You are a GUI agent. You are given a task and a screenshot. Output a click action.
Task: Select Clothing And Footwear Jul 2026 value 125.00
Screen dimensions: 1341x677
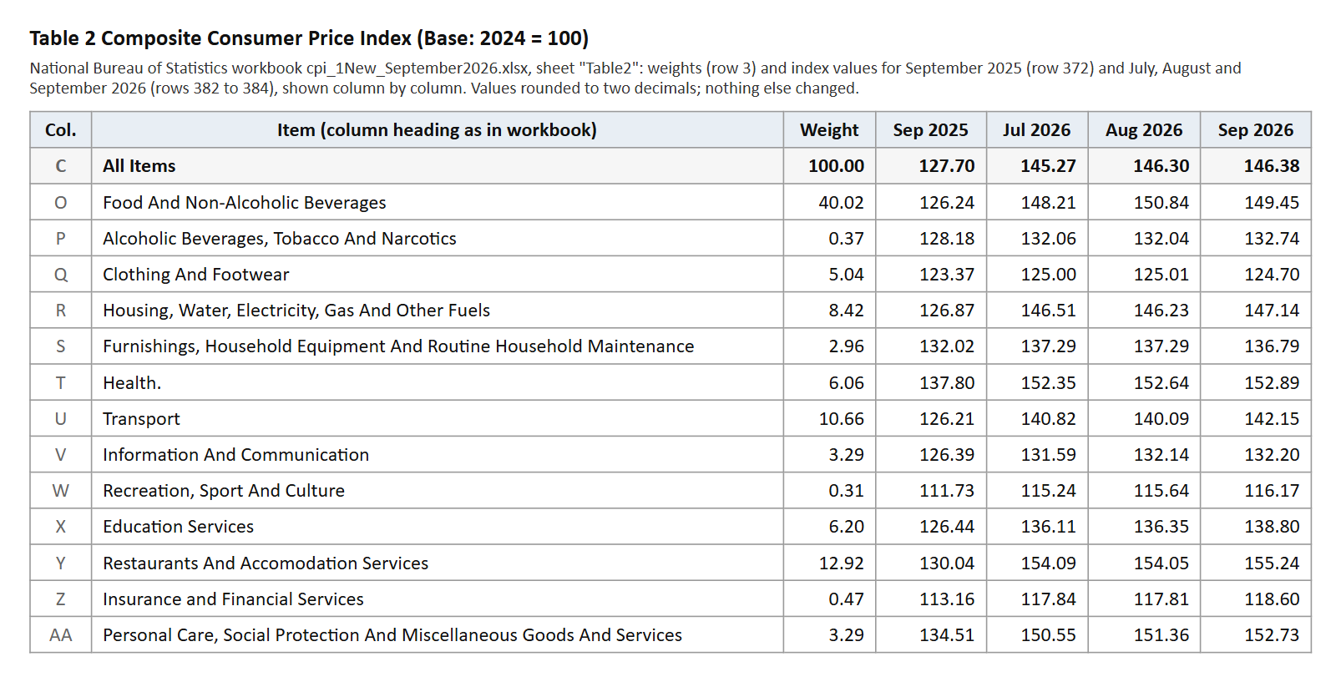tap(1048, 275)
